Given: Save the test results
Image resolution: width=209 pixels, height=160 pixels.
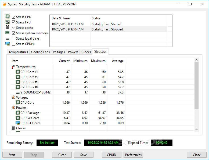Looking at the screenshot, I should 84,155.
